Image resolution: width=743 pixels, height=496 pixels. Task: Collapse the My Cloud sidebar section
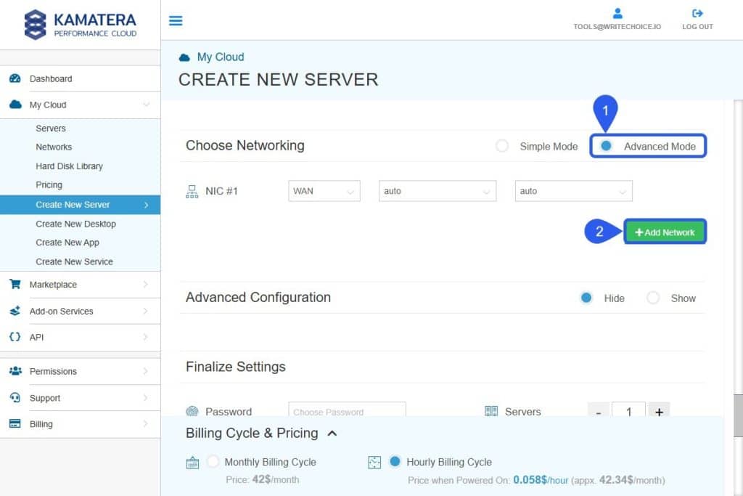click(x=146, y=105)
